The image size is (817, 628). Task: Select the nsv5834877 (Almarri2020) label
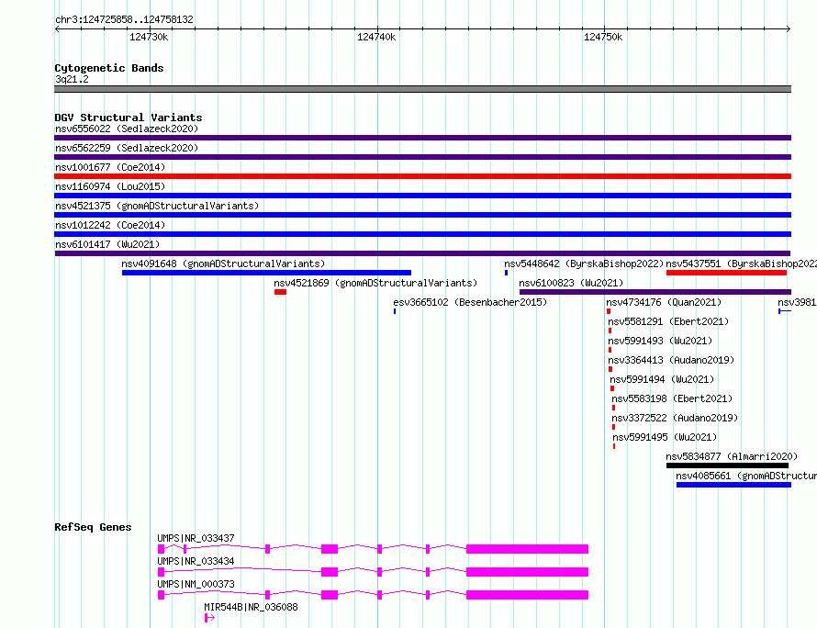[732, 456]
